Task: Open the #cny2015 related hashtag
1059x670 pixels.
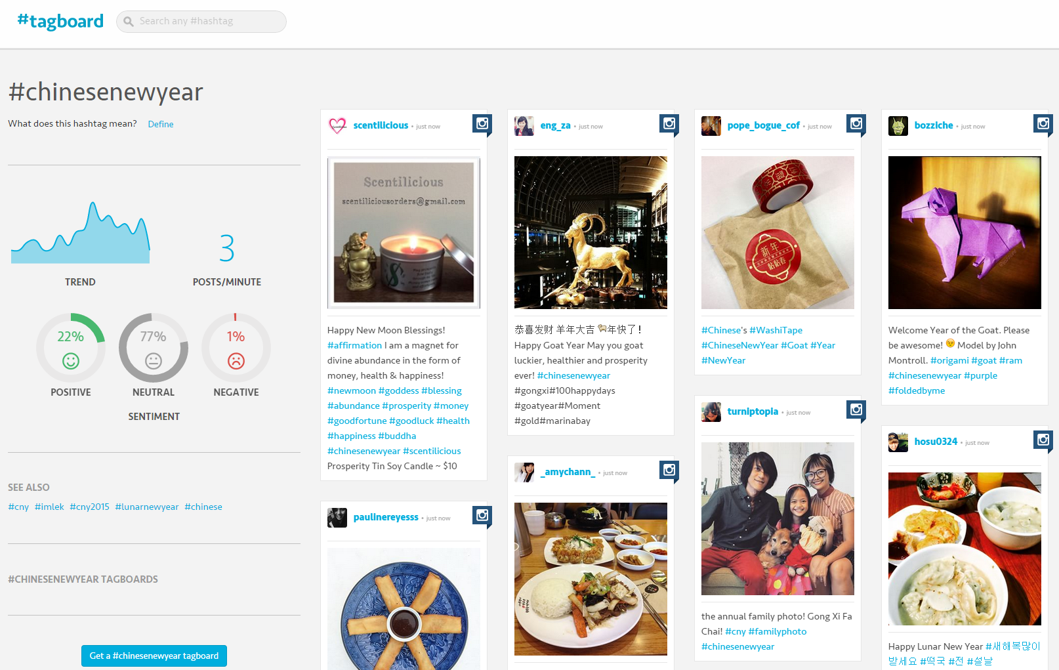Action: point(89,507)
